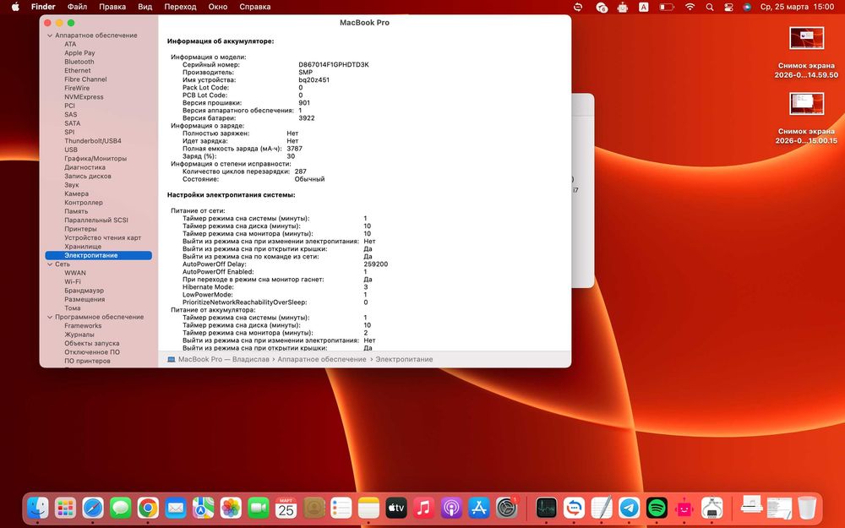Open Notes app in Dock
Screen dimensions: 845x528
pyautogui.click(x=368, y=508)
